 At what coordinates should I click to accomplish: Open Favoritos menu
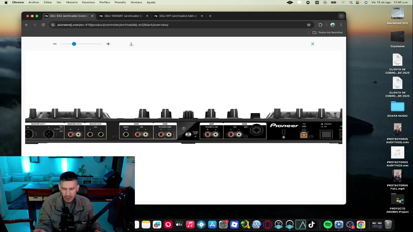[x=88, y=2]
